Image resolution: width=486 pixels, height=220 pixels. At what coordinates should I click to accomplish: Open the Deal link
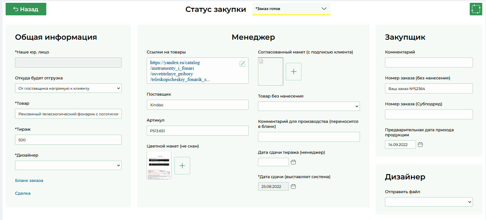[x=23, y=193]
